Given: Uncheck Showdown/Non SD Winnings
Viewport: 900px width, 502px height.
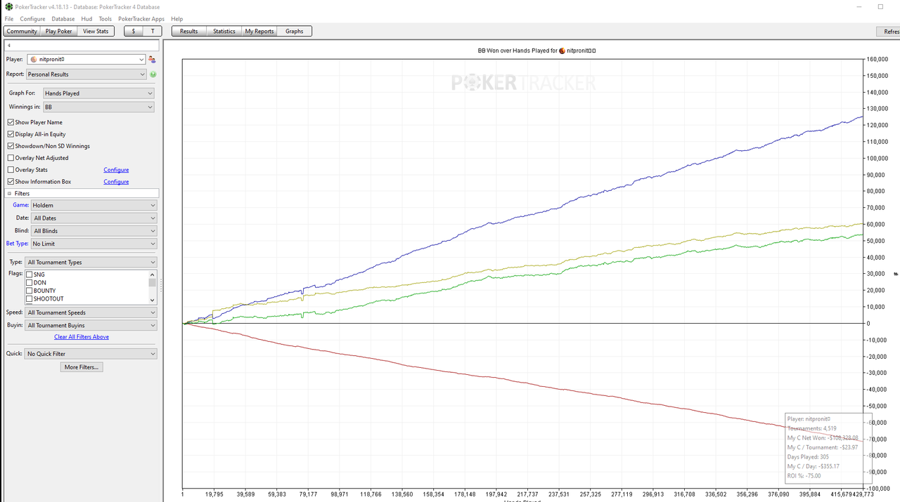Looking at the screenshot, I should [11, 146].
